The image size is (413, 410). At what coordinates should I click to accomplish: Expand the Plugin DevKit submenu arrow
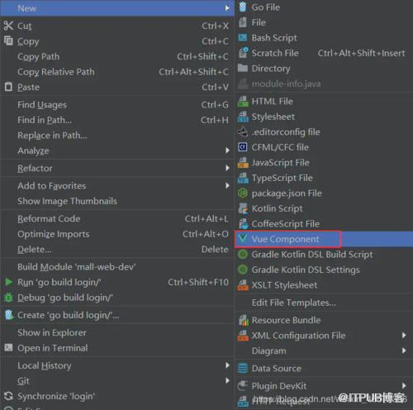click(x=404, y=385)
